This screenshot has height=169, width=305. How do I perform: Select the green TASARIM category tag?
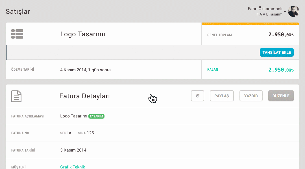96,116
